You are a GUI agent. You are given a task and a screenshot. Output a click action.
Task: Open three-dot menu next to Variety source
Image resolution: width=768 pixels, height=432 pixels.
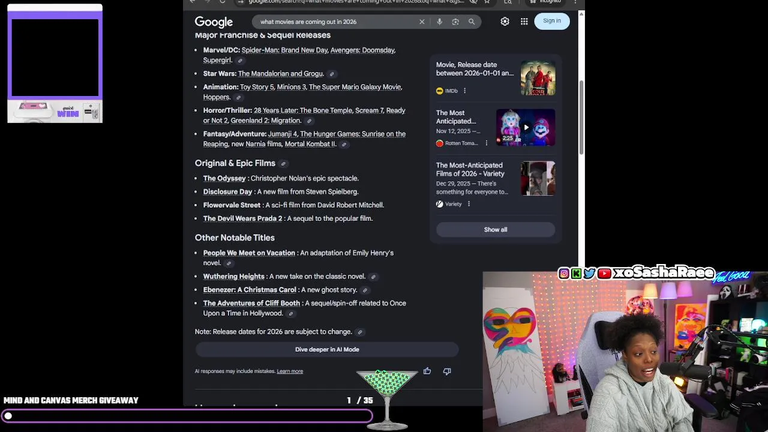point(469,204)
